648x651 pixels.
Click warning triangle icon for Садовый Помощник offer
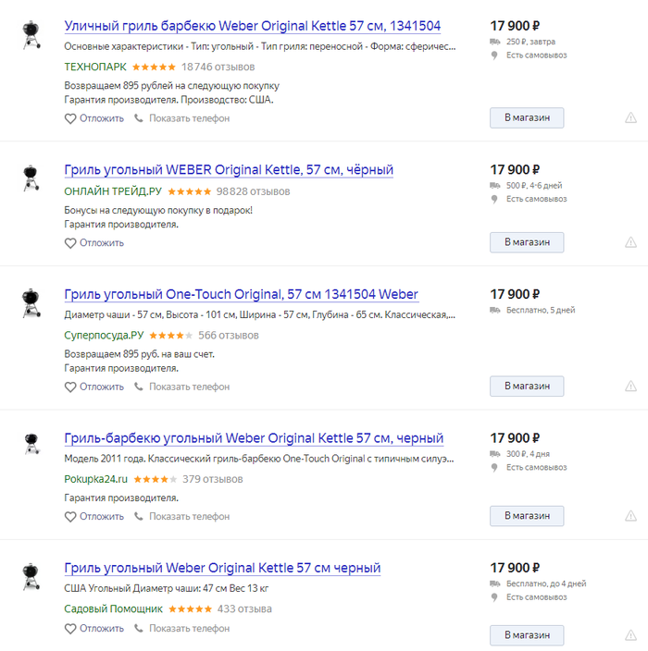tap(630, 635)
